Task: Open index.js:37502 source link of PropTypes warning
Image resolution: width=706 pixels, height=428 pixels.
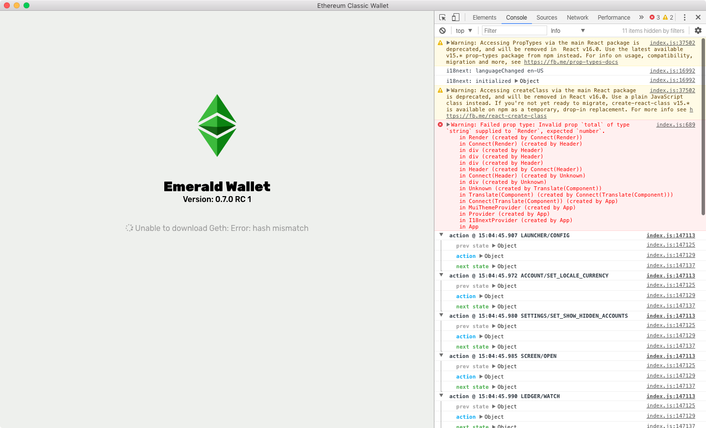Action: pos(672,43)
